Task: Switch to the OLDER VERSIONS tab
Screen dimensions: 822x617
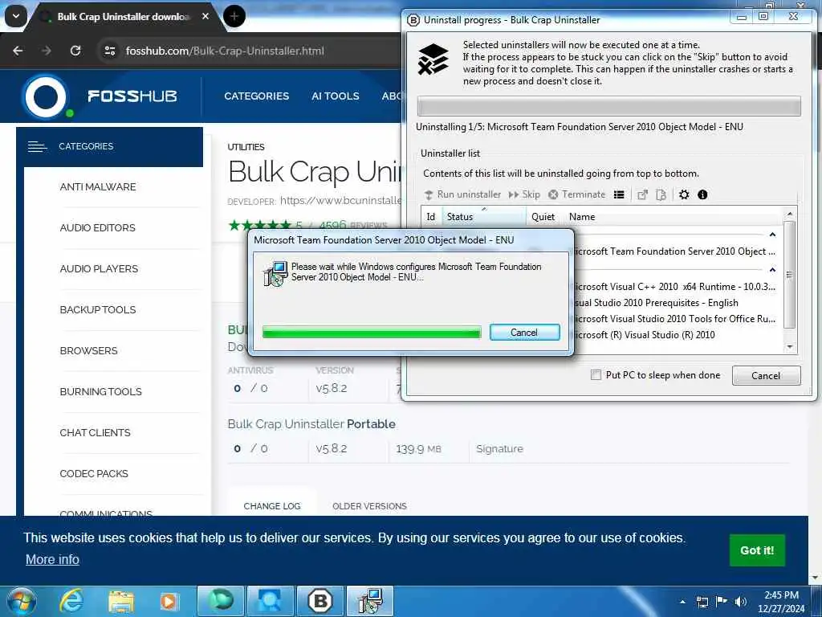Action: click(x=369, y=506)
